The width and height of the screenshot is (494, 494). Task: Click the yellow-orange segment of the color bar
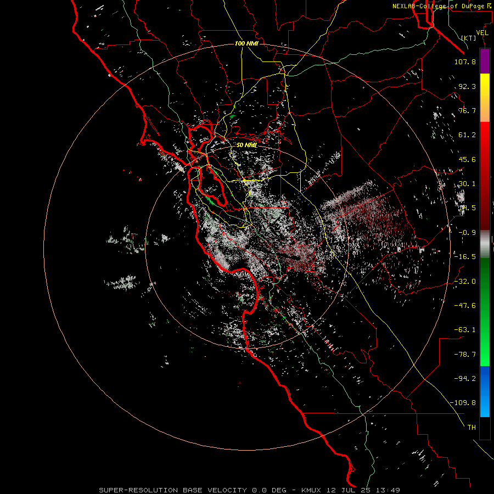tap(485, 98)
